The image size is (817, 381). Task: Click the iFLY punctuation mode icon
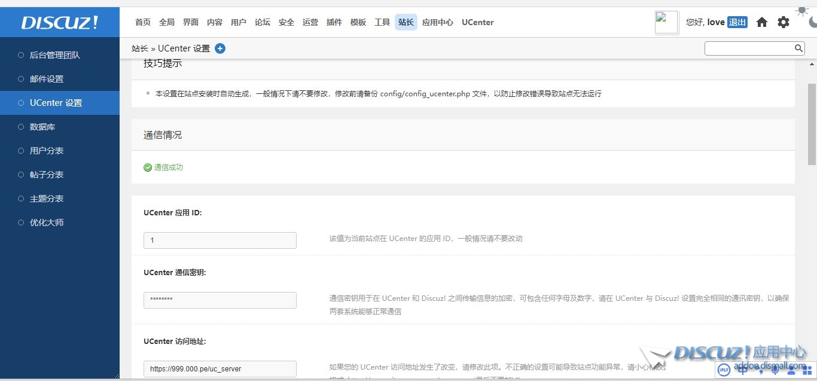[x=760, y=370]
